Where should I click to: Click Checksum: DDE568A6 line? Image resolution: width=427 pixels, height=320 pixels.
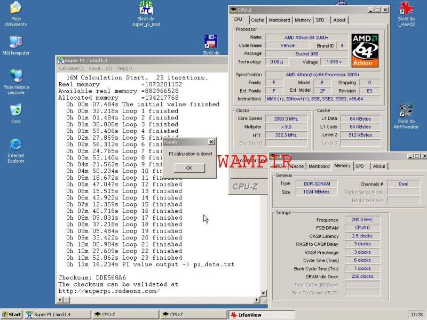tap(92, 278)
